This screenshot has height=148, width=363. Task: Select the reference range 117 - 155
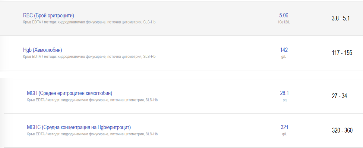342,53
